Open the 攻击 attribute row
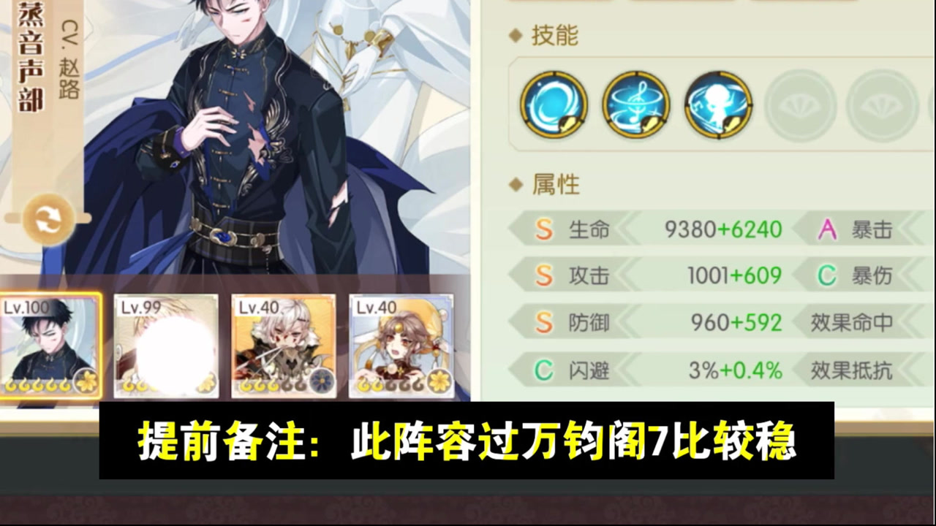The height and width of the screenshot is (526, 936). tap(649, 275)
